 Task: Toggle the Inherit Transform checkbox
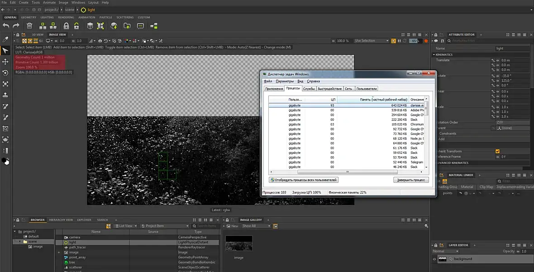point(497,151)
